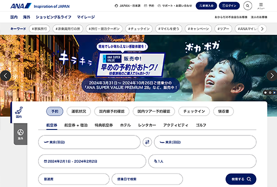Select the #チェックイン keyword tag

(x=139, y=29)
